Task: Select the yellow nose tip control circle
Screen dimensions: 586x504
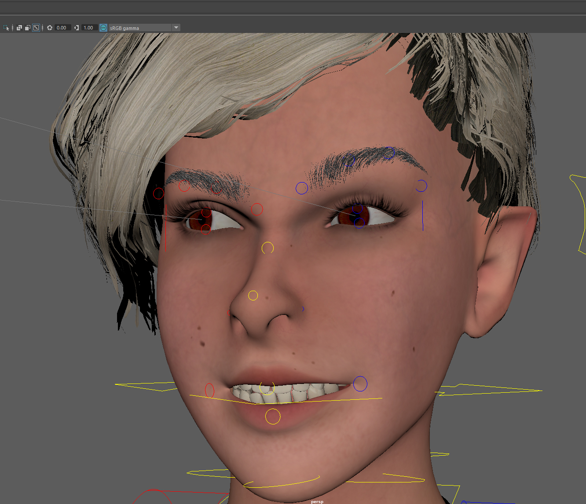Action: click(x=253, y=296)
